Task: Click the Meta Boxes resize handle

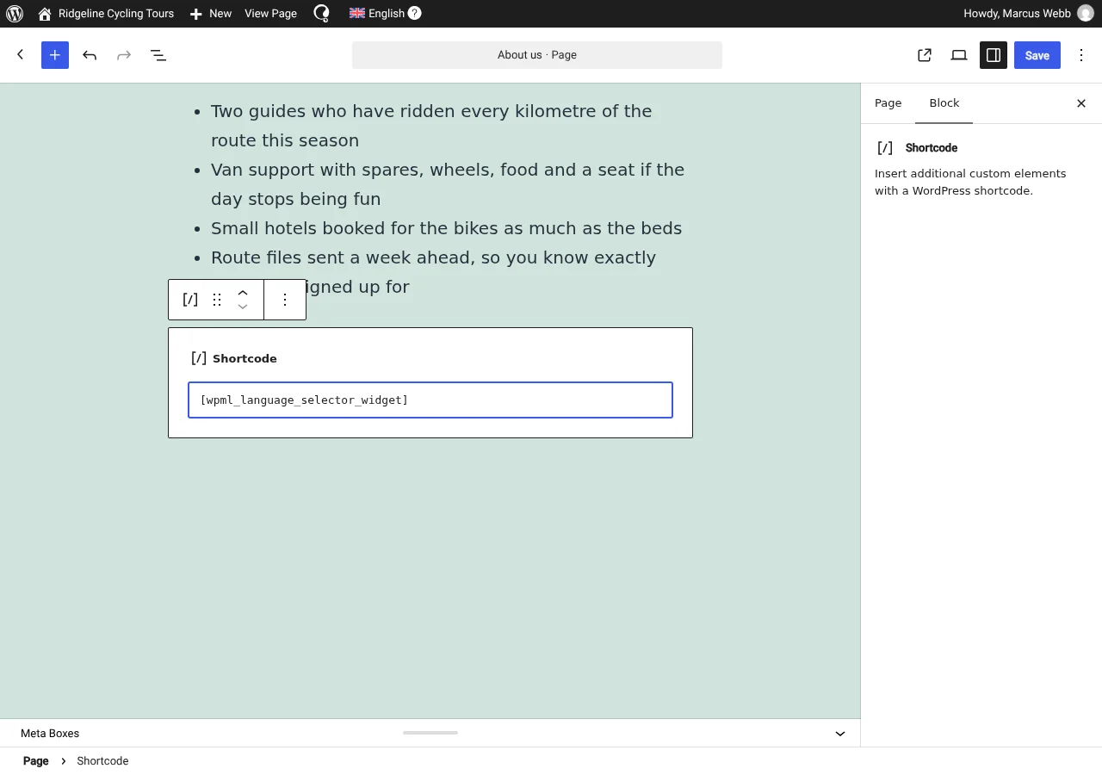Action: tap(430, 733)
